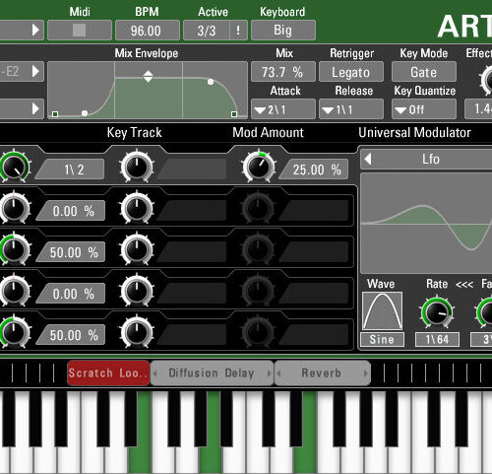Change Key Mode from Gate
Image resolution: width=492 pixels, height=474 pixels.
[424, 72]
